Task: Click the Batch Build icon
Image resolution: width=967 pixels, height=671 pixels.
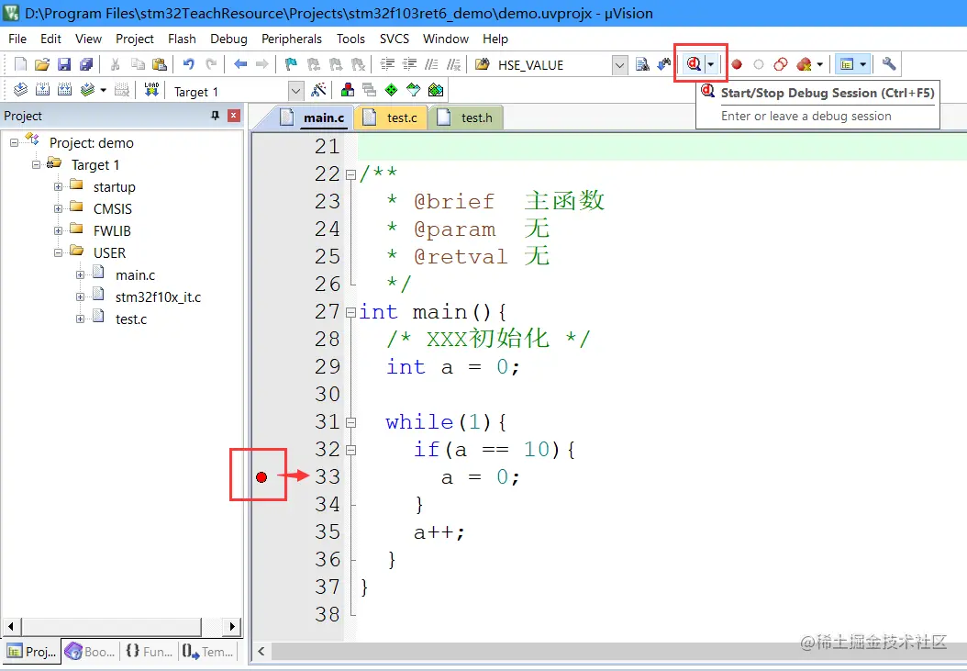Action: tap(87, 90)
